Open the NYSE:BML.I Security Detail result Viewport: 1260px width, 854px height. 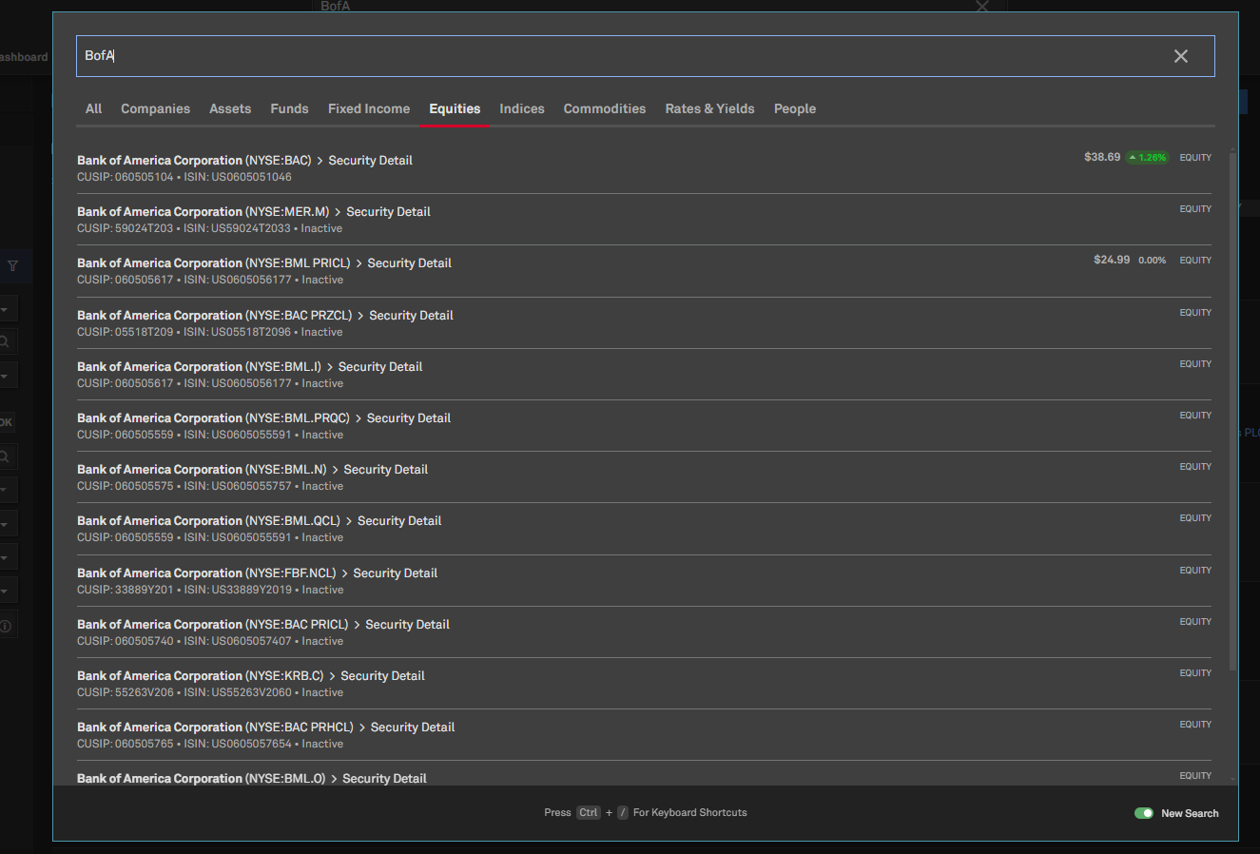[644, 375]
